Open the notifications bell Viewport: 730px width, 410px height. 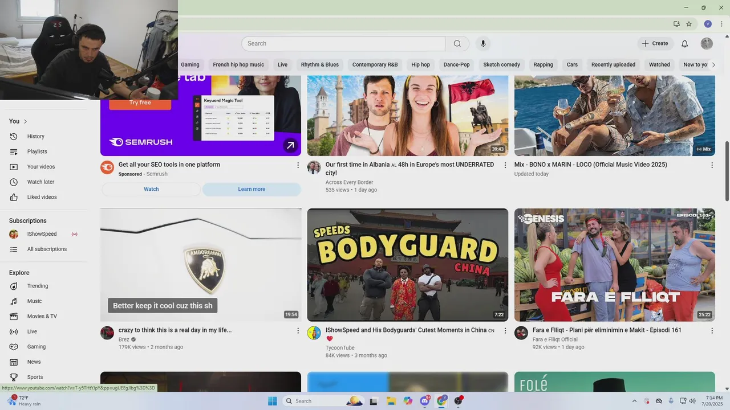685,44
